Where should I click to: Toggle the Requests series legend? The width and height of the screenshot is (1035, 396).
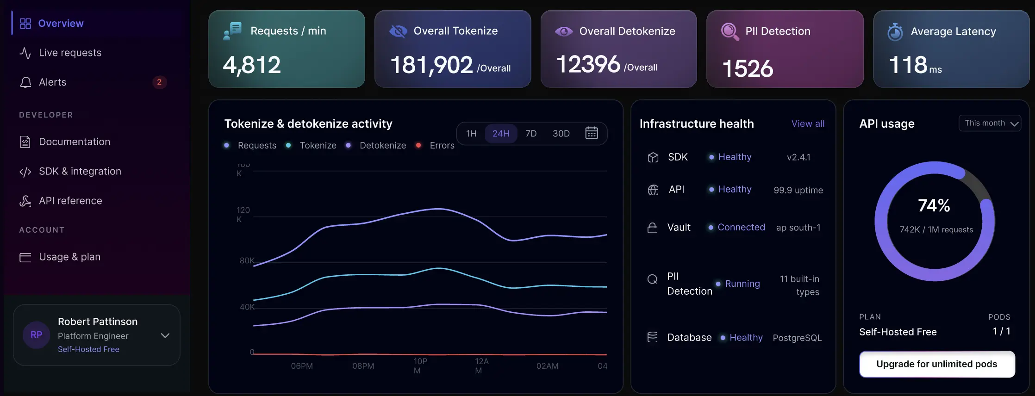pos(250,145)
